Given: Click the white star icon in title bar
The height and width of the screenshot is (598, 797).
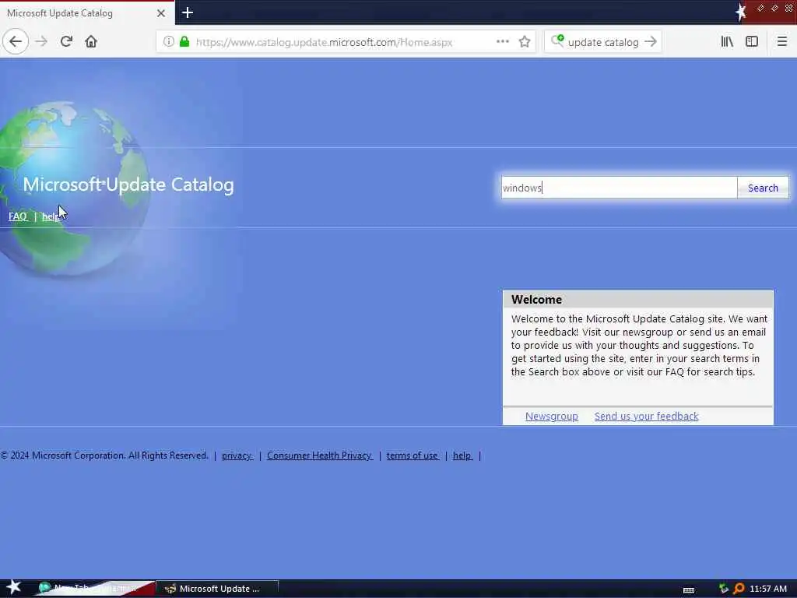Looking at the screenshot, I should pos(741,12).
